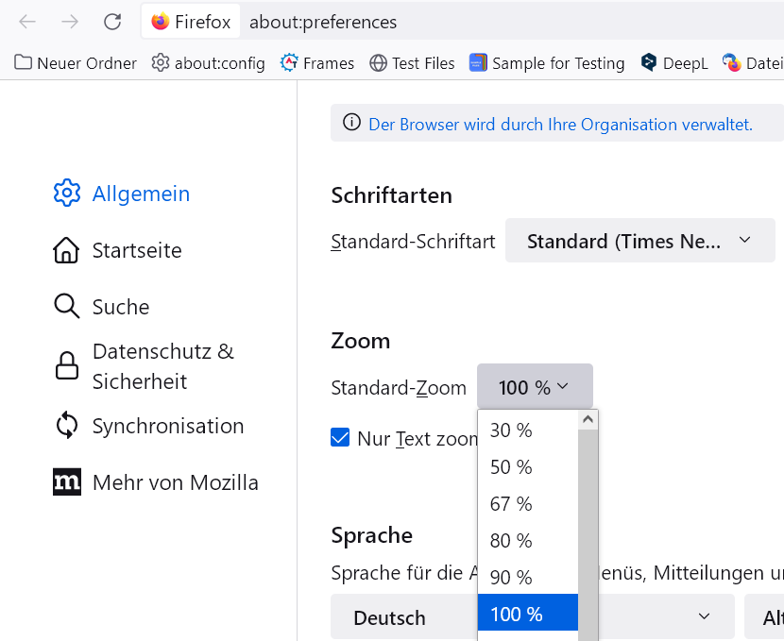Click the browser back arrow icon
Image resolution: width=784 pixels, height=641 pixels.
(x=27, y=22)
